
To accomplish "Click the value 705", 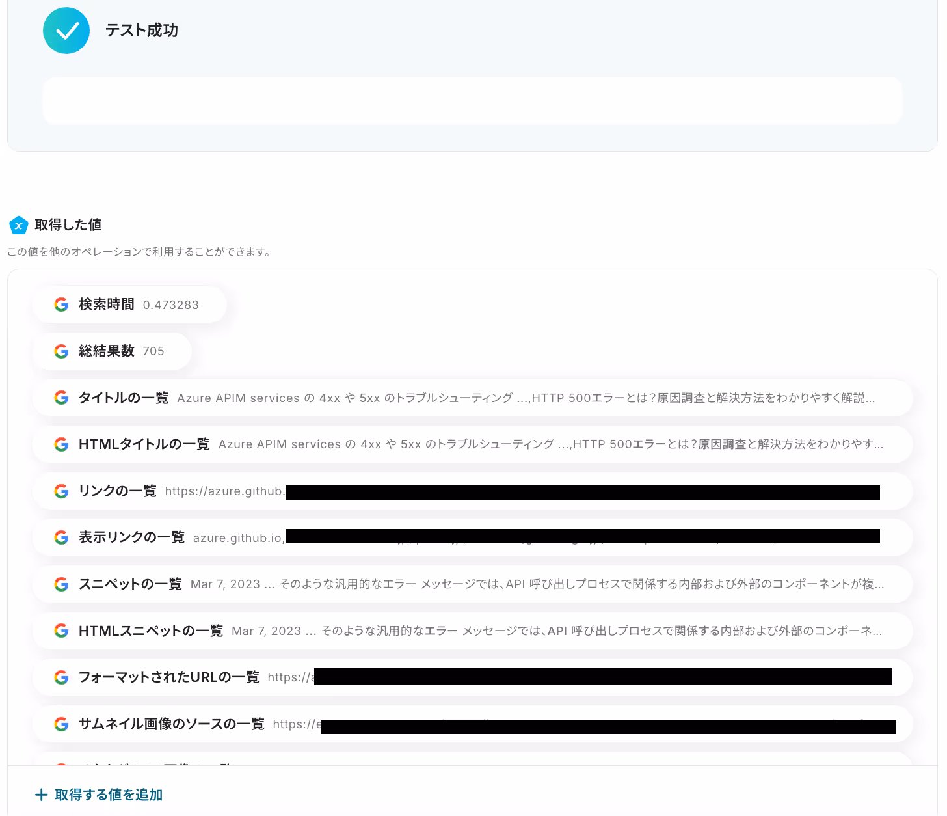I will 153,351.
